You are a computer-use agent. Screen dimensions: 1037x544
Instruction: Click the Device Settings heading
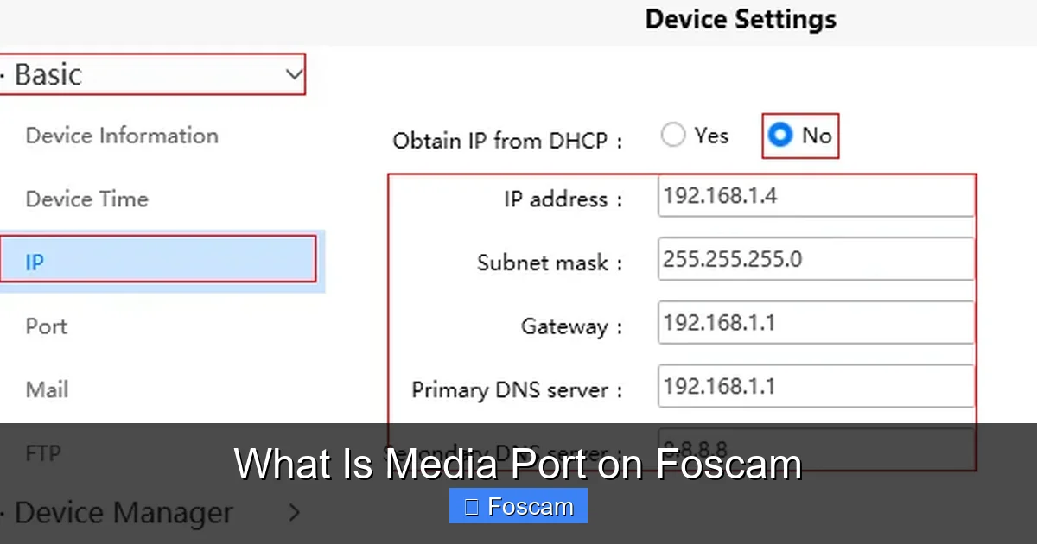(740, 19)
